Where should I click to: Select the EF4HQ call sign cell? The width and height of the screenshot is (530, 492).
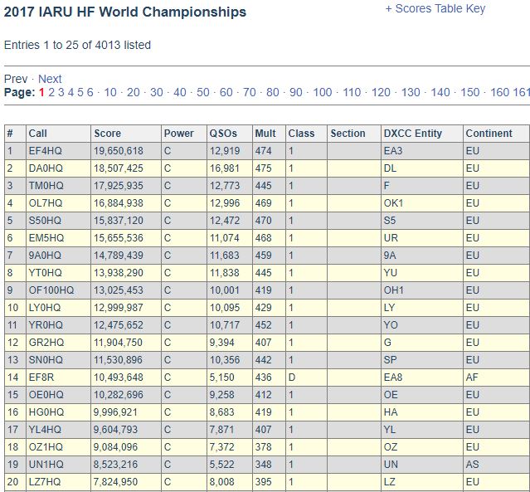pyautogui.click(x=59, y=151)
